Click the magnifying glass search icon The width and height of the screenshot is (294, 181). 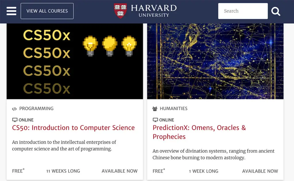[276, 11]
